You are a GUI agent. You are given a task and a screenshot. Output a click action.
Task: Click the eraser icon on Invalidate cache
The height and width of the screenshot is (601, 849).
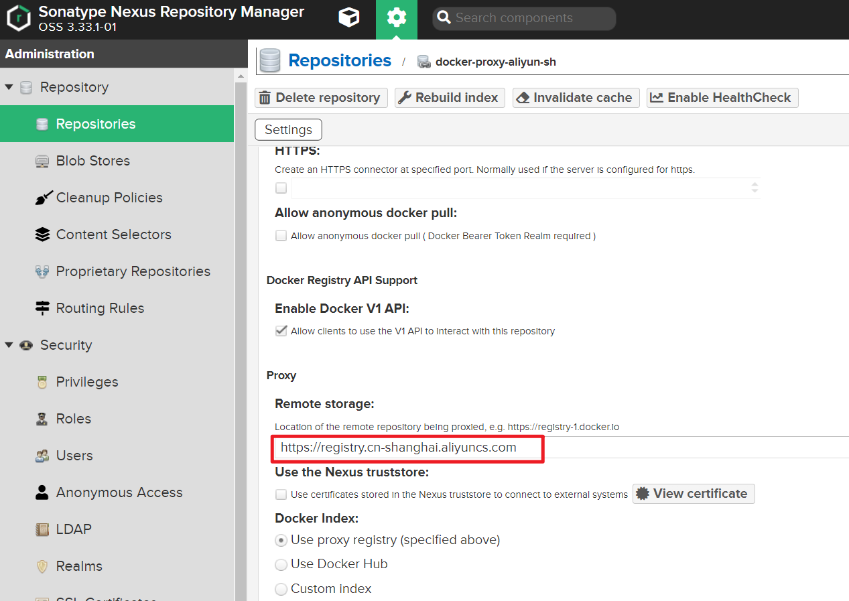(523, 98)
